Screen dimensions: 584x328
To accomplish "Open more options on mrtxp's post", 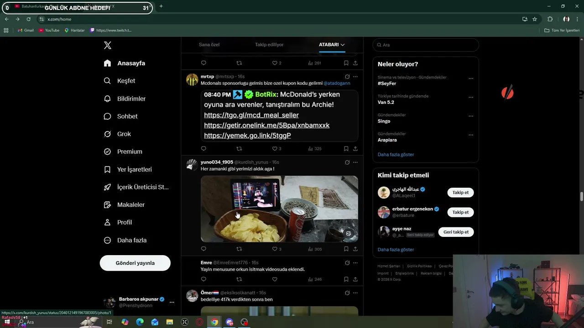I will 355,77.
